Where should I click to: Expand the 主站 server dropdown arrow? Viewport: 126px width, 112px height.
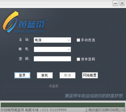click(69, 40)
